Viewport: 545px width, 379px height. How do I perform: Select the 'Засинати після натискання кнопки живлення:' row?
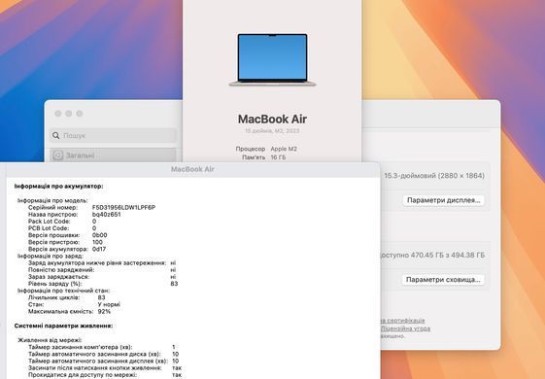pyautogui.click(x=105, y=368)
